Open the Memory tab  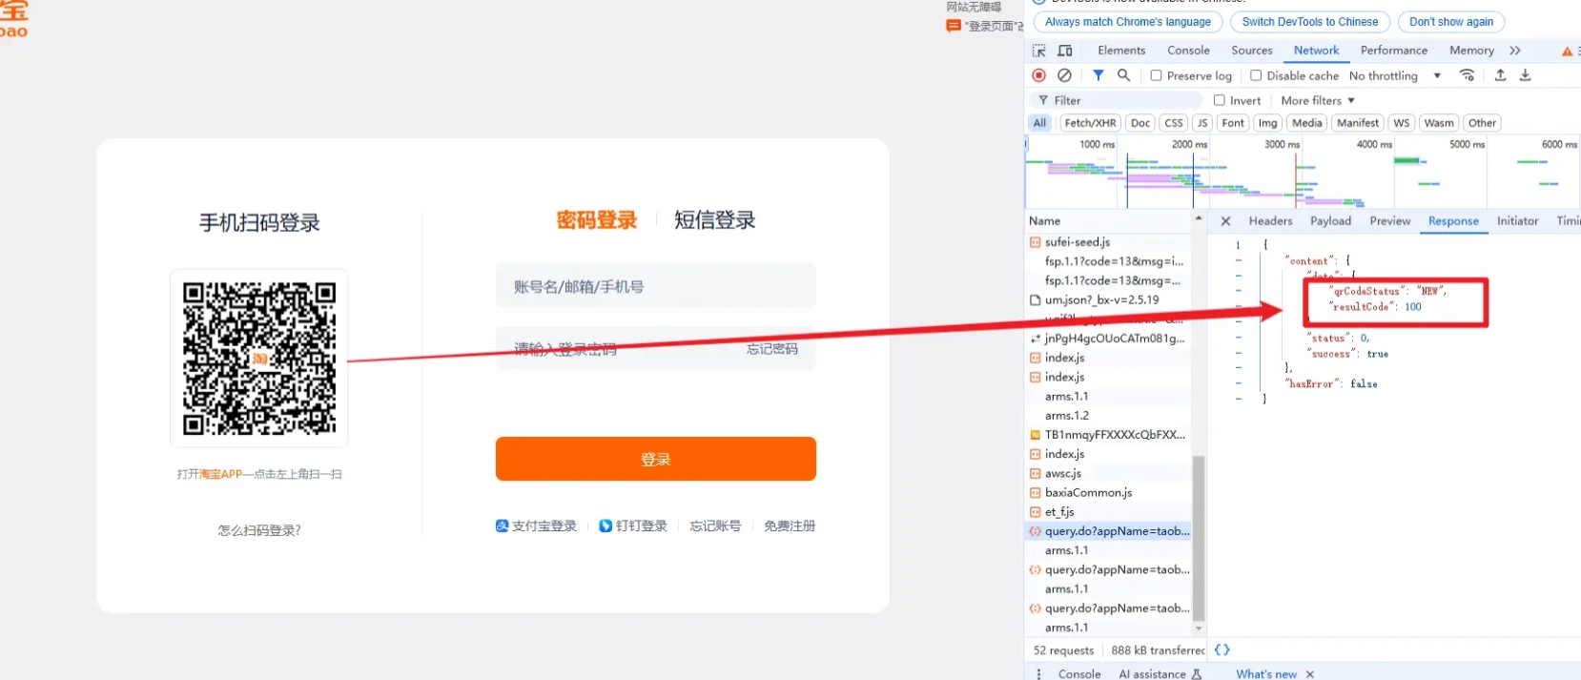coord(1471,51)
